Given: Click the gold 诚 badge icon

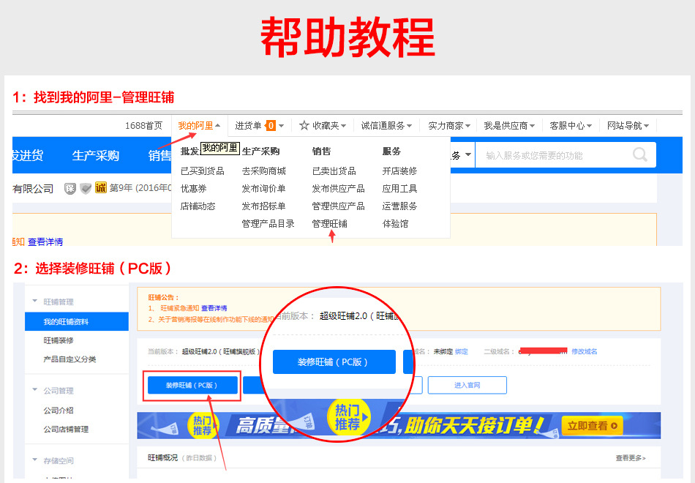Looking at the screenshot, I should coord(101,188).
